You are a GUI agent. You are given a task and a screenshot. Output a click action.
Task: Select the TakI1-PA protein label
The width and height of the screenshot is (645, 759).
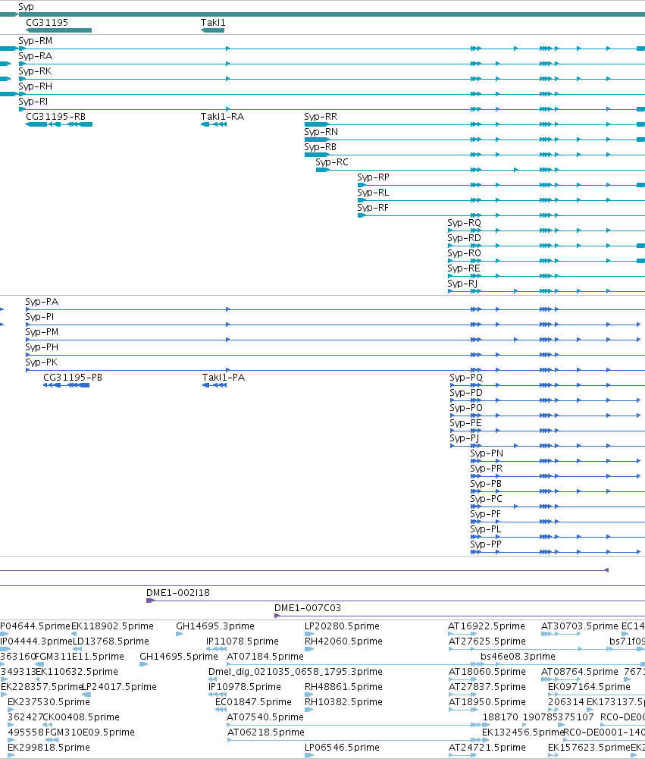point(224,378)
